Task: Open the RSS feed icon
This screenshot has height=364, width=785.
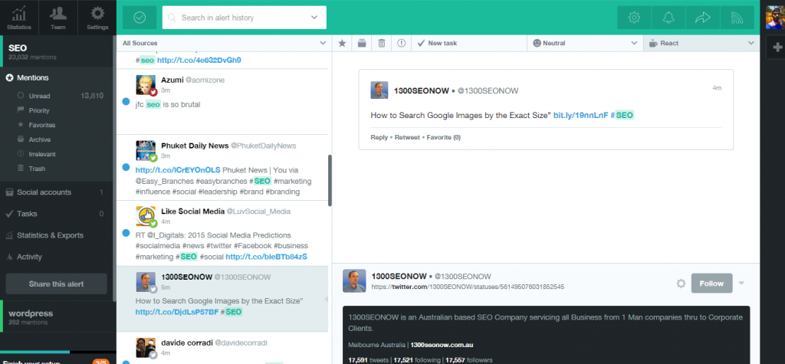Action: (x=737, y=18)
